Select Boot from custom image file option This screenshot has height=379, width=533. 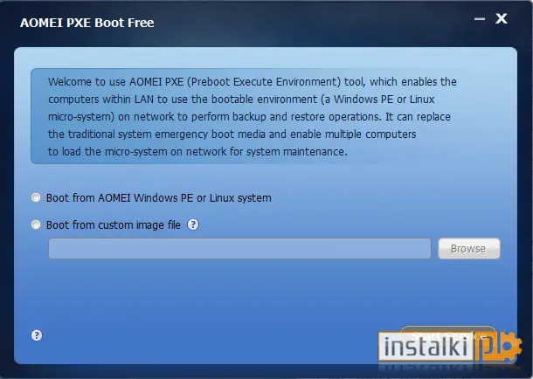(36, 224)
